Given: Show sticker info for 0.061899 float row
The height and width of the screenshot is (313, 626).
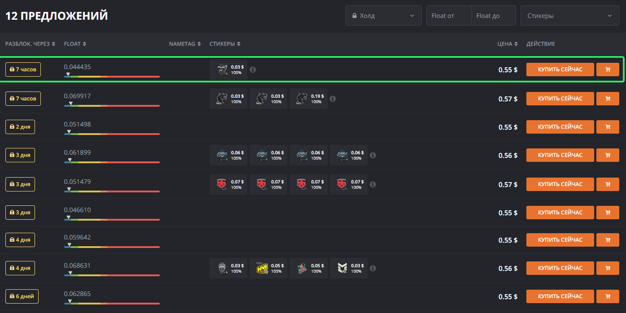Looking at the screenshot, I should click(x=372, y=155).
